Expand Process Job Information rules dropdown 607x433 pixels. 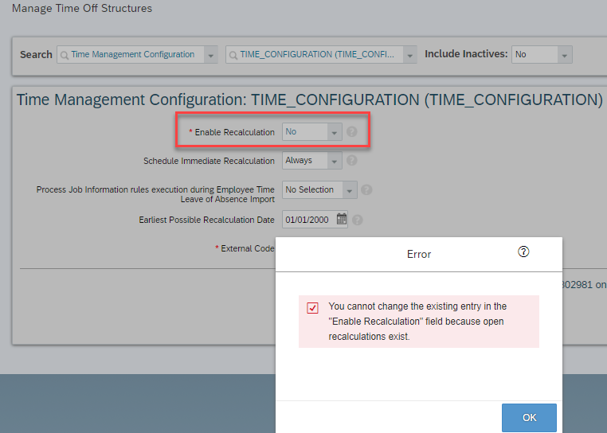pos(349,190)
